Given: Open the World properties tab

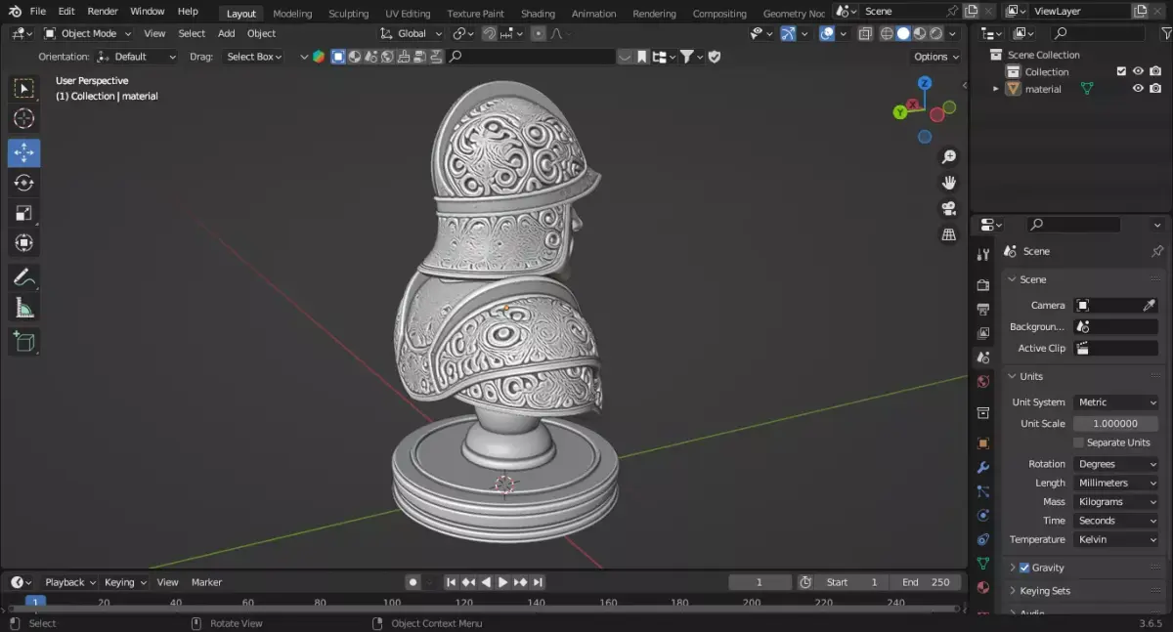Looking at the screenshot, I should coord(983,382).
